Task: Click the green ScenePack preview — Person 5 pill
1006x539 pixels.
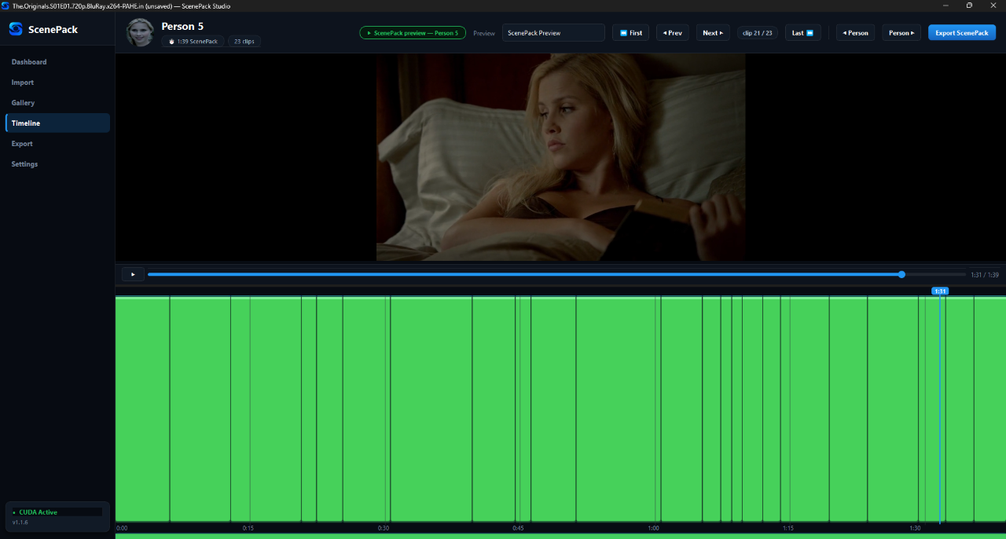Action: [413, 33]
